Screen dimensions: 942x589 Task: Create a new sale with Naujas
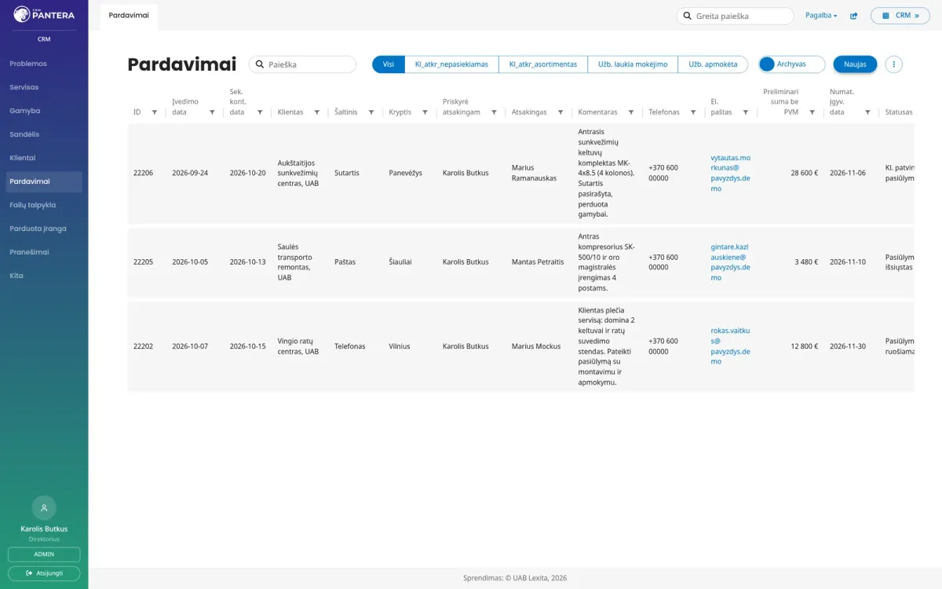point(855,64)
